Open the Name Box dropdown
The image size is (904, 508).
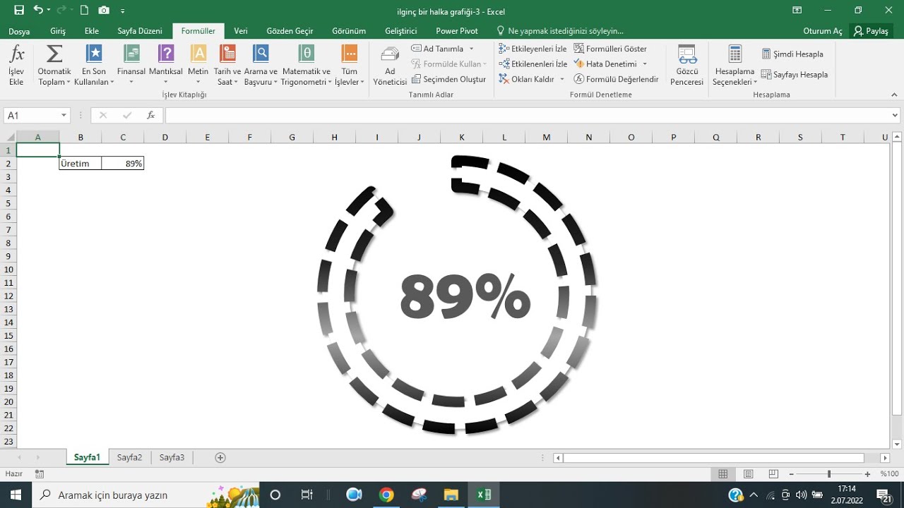pyautogui.click(x=64, y=115)
